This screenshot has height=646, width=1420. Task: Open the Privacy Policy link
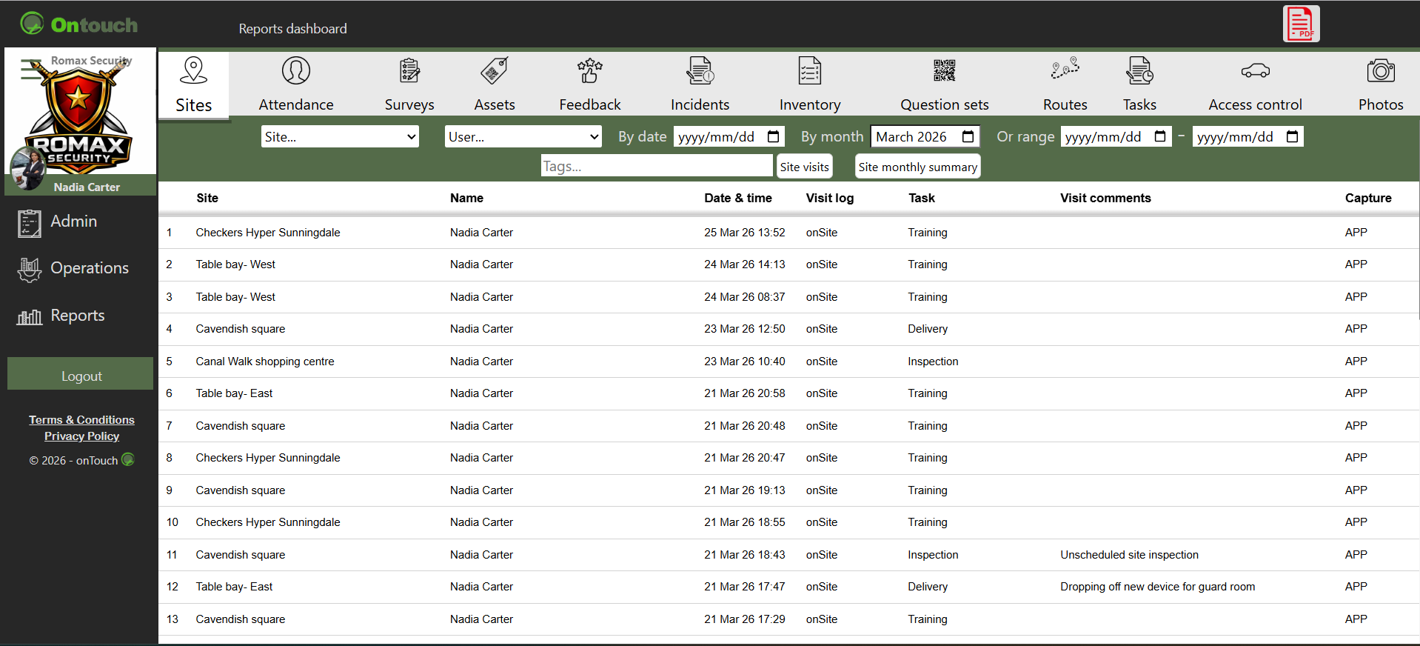pyautogui.click(x=81, y=436)
